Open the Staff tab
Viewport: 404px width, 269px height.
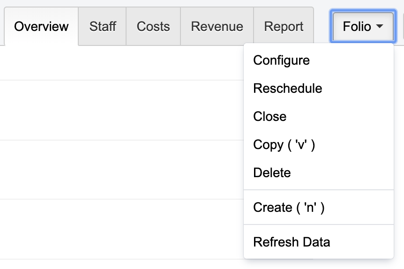[103, 26]
